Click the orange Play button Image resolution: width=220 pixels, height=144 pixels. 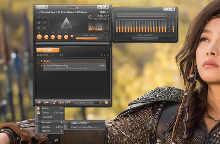[x=39, y=37]
